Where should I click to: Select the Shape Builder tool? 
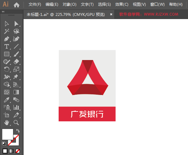[7, 84]
